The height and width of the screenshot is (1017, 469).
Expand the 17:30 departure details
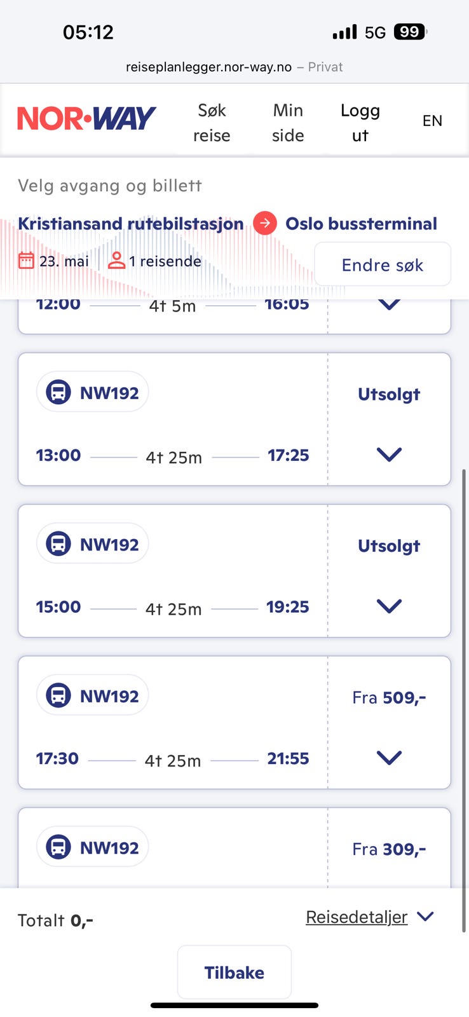pos(389,758)
